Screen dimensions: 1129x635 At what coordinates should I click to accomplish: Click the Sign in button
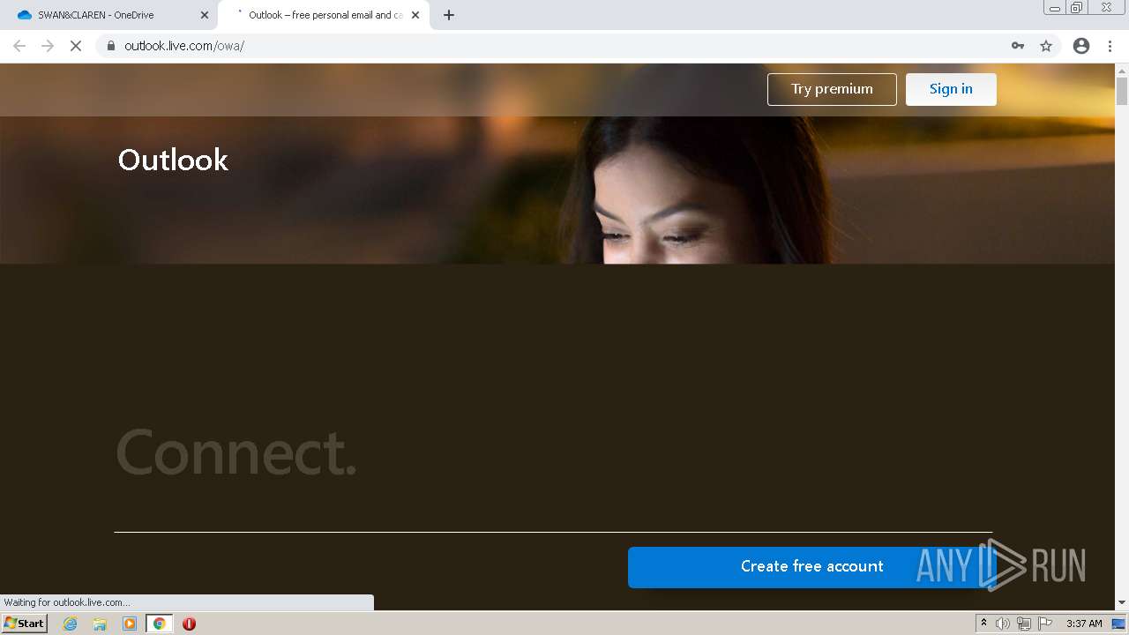pos(951,89)
